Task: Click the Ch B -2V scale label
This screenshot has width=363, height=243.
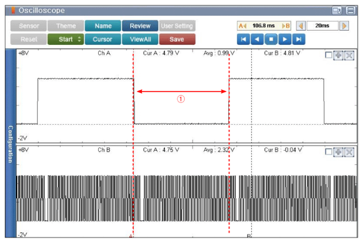Action: (23, 235)
